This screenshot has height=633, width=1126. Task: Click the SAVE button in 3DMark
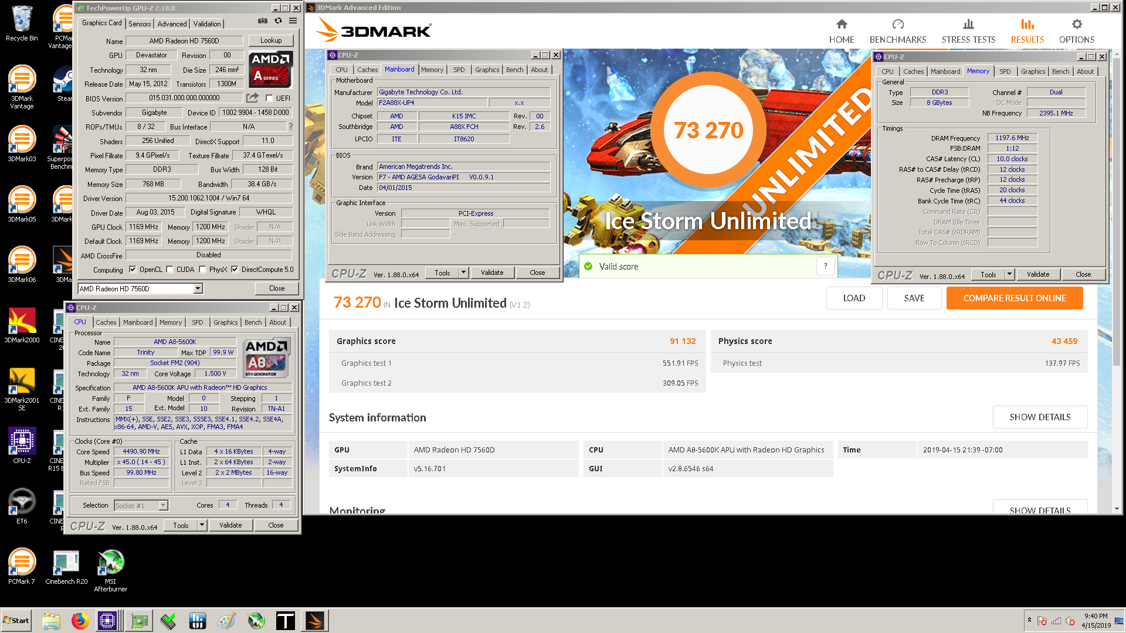[914, 298]
